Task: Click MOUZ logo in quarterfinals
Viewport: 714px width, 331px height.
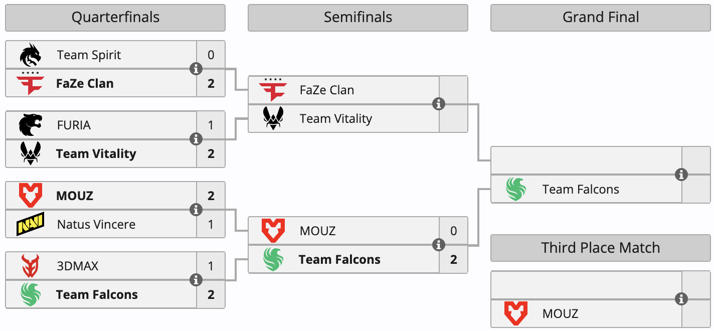Action: click(31, 196)
